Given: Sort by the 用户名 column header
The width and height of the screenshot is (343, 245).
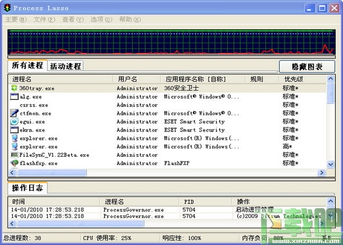Looking at the screenshot, I should point(137,79).
